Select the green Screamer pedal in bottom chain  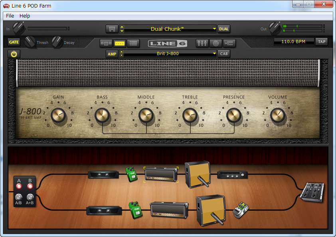click(135, 210)
